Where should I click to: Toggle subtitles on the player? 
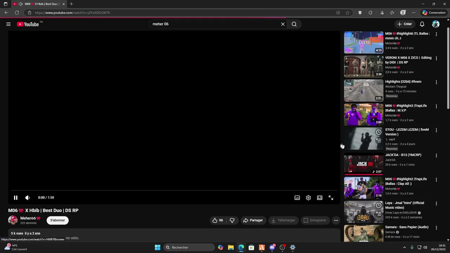point(297,198)
